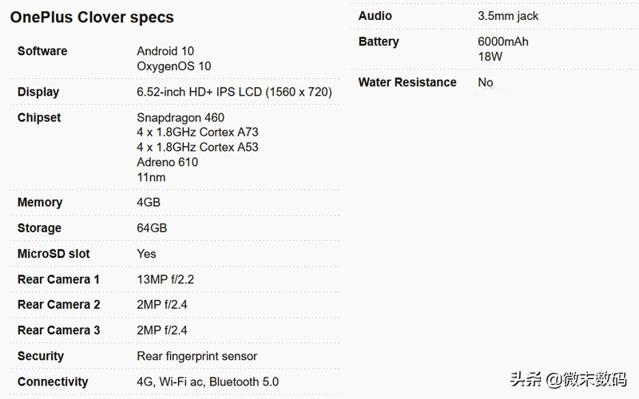Click the "OnePlus Clover specs" heading

pos(92,17)
